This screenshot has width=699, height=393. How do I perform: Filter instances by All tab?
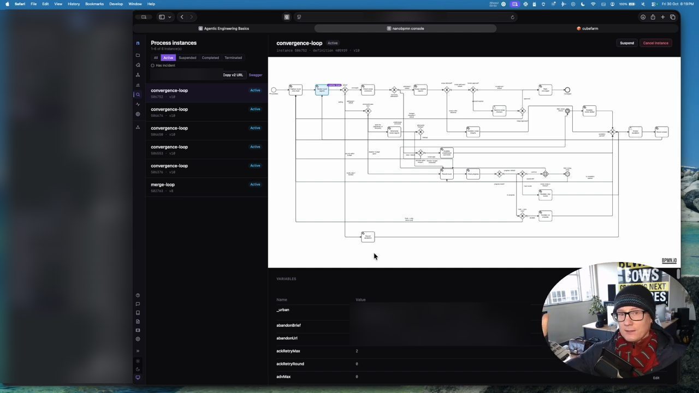point(156,58)
